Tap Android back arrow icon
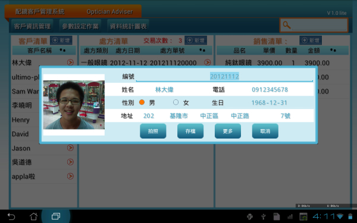Screen dimensions: 357x223 [x=11, y=216]
